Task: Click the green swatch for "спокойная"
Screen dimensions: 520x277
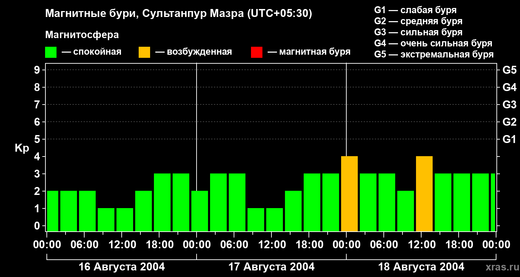Action: [51, 52]
